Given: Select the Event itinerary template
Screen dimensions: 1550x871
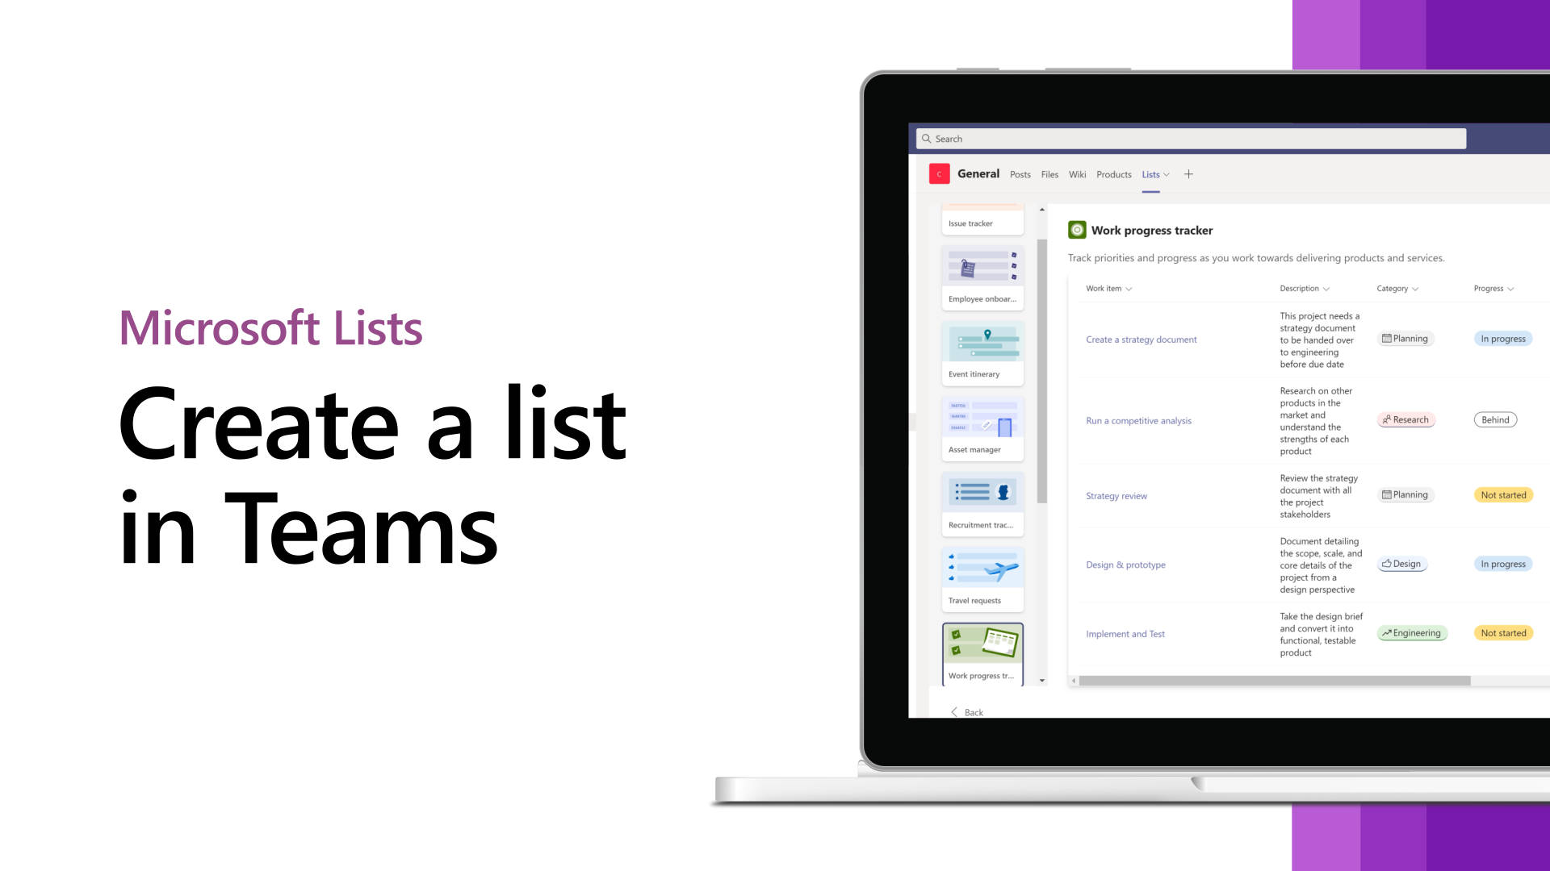Looking at the screenshot, I should pos(982,351).
